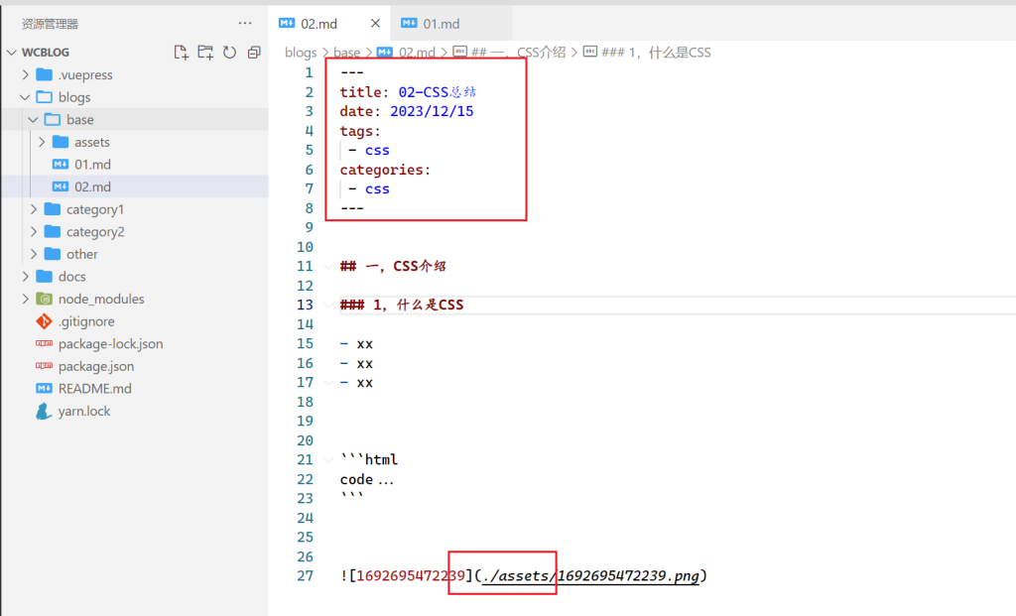This screenshot has width=1016, height=616.
Task: Collapse the blogs folder chevron
Action: 25,97
